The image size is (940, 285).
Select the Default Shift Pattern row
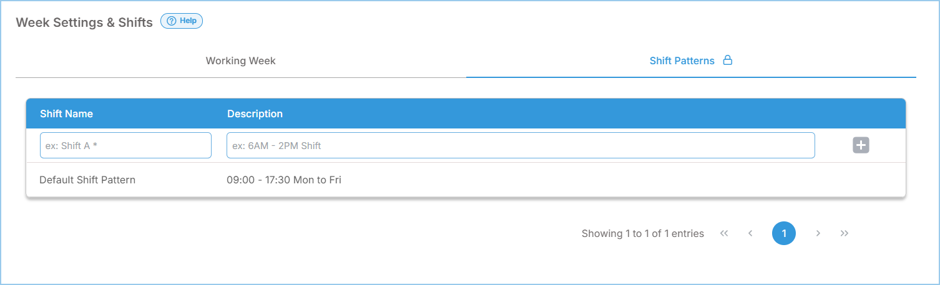click(x=466, y=180)
